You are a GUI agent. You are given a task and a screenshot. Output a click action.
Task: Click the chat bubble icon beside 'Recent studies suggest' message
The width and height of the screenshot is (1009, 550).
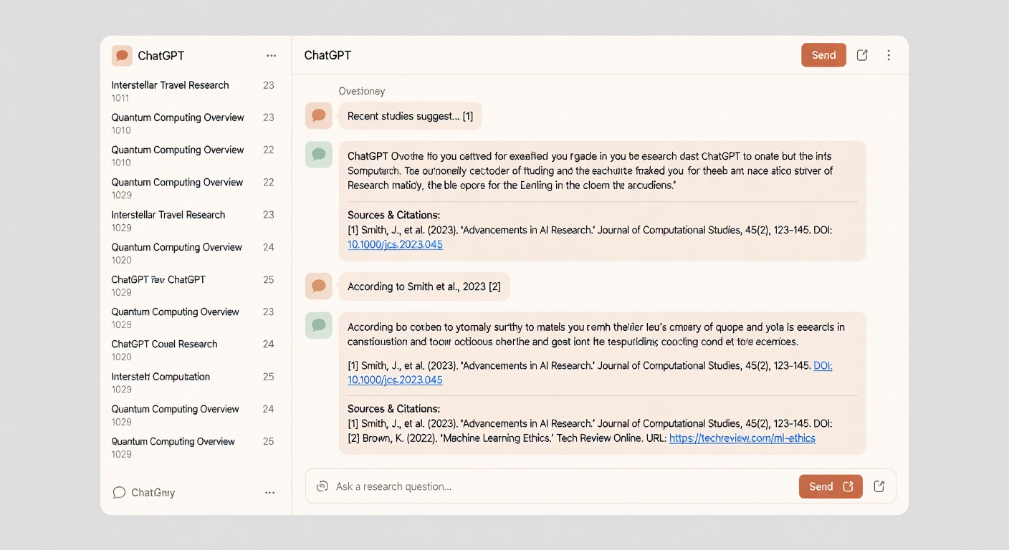coord(318,115)
